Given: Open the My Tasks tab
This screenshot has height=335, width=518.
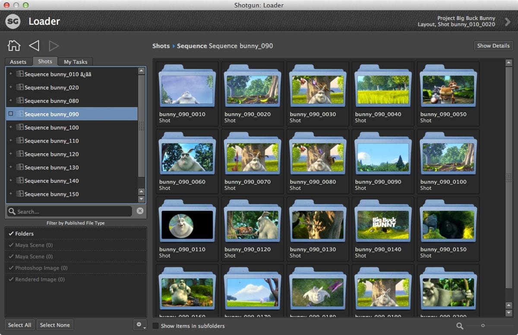Looking at the screenshot, I should 76,62.
